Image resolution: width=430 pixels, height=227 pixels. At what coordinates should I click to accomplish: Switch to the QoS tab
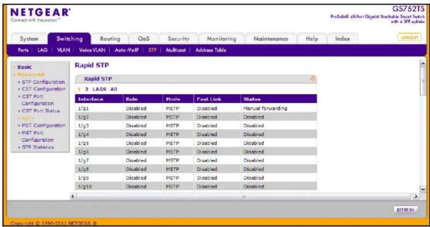144,39
